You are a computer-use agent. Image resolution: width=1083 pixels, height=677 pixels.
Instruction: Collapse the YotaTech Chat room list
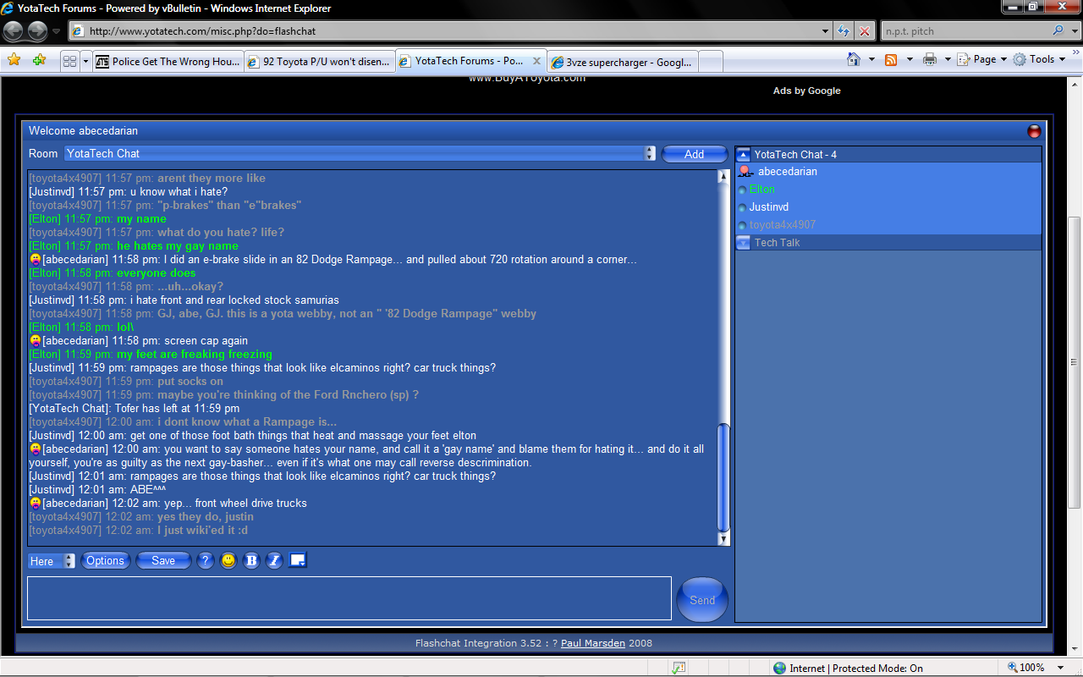click(744, 155)
